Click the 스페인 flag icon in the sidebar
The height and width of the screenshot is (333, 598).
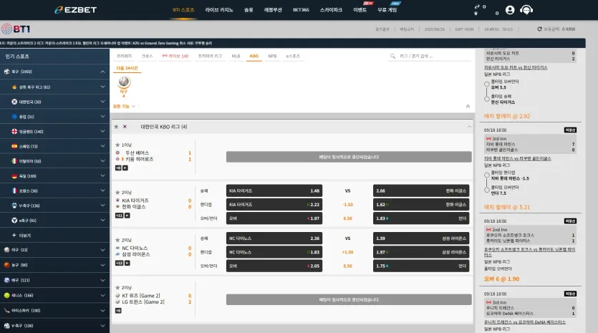click(14, 146)
